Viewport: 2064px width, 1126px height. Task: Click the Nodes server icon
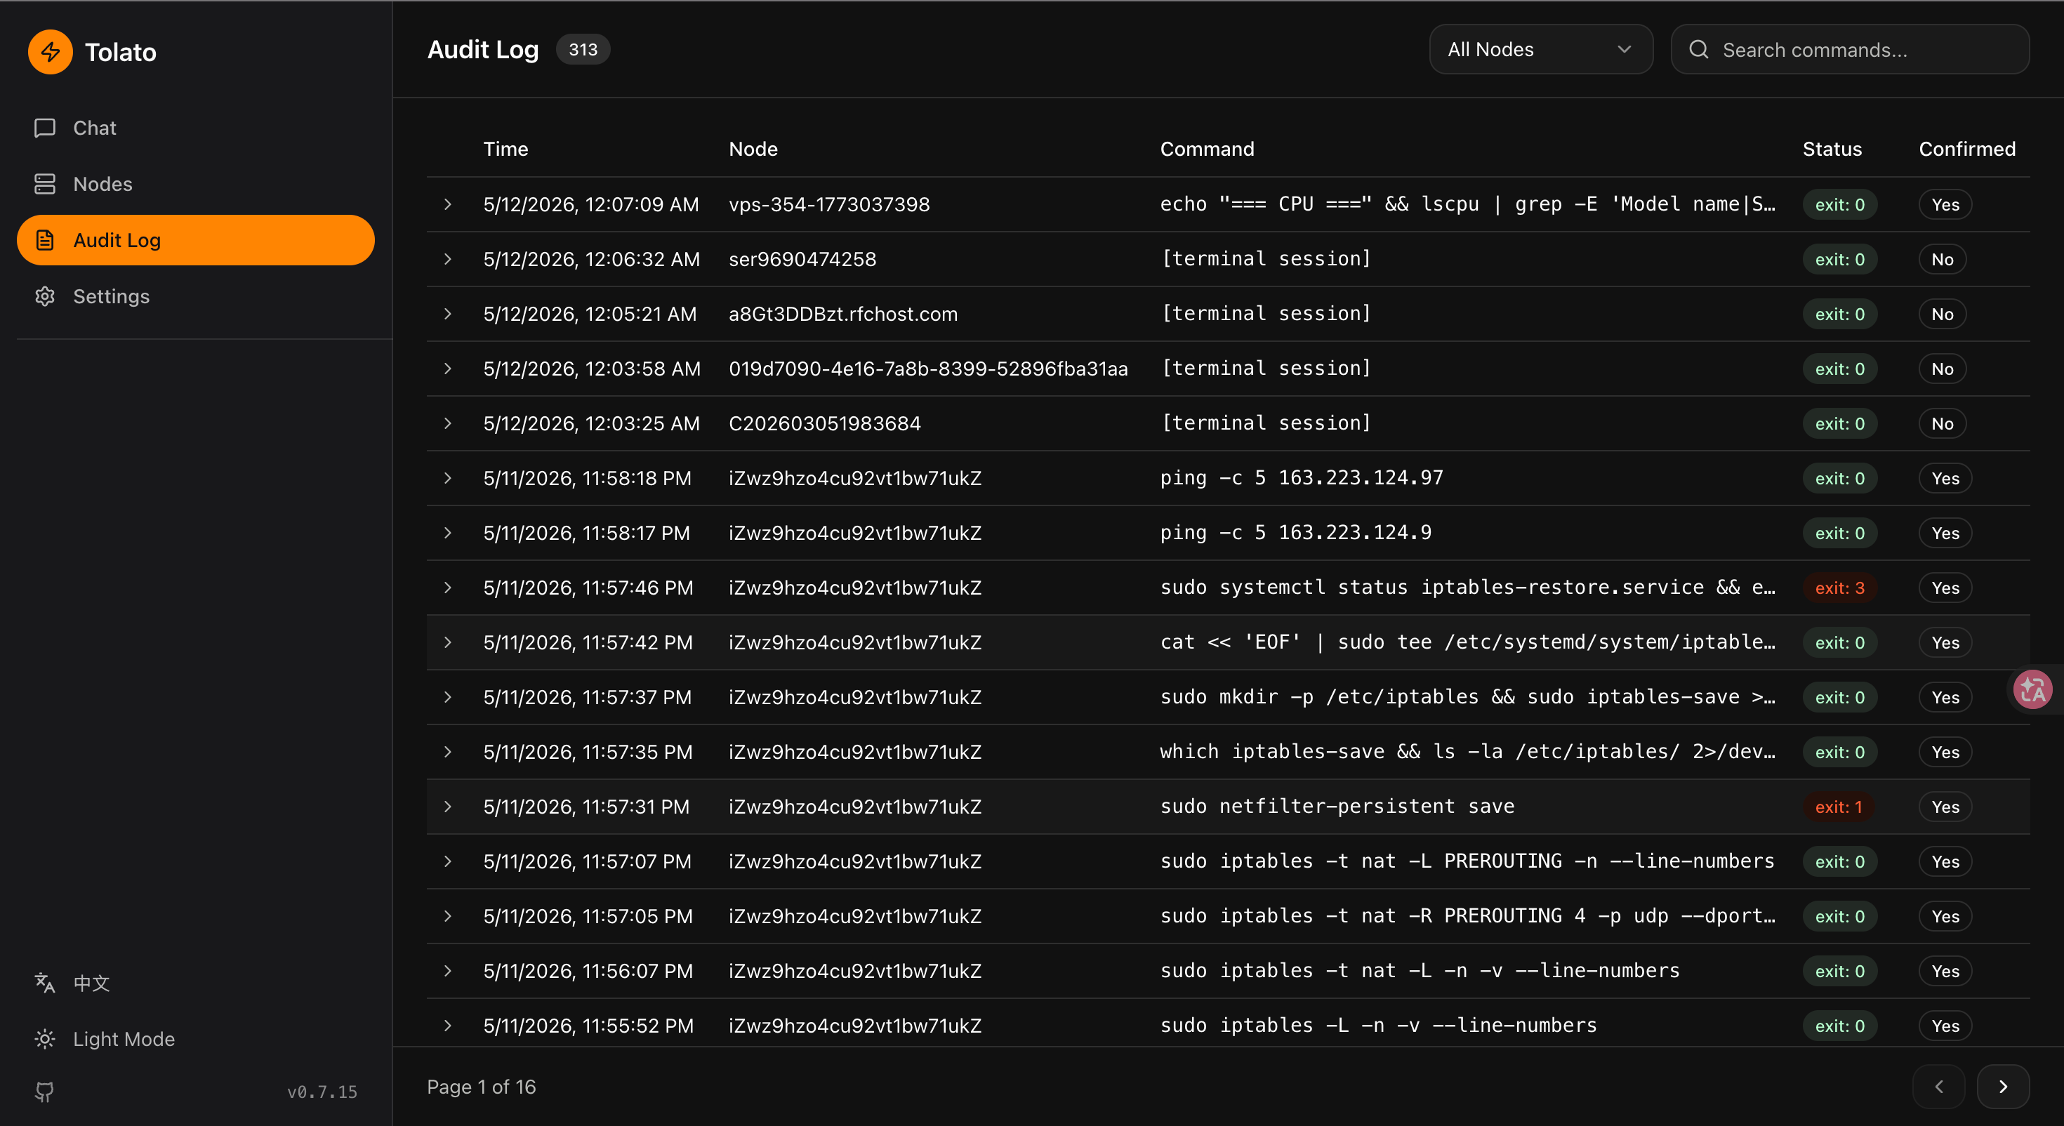click(45, 185)
